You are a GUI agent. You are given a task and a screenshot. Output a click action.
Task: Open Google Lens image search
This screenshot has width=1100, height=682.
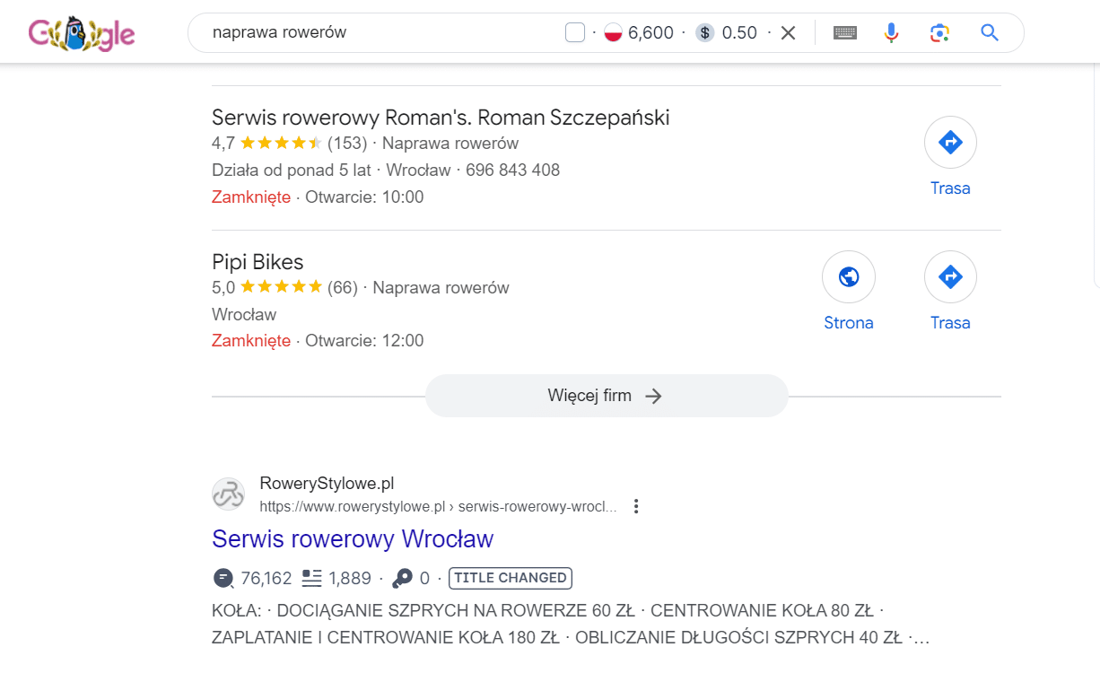(939, 33)
